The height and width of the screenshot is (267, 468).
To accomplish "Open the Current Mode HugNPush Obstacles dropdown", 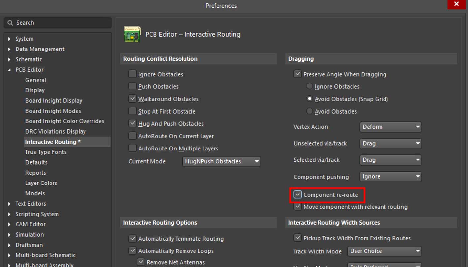I will coord(221,162).
